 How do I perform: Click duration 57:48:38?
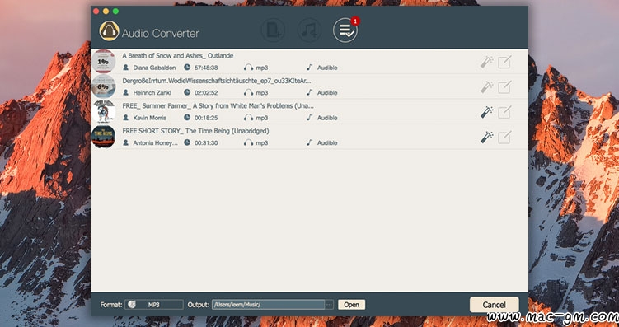click(x=206, y=68)
